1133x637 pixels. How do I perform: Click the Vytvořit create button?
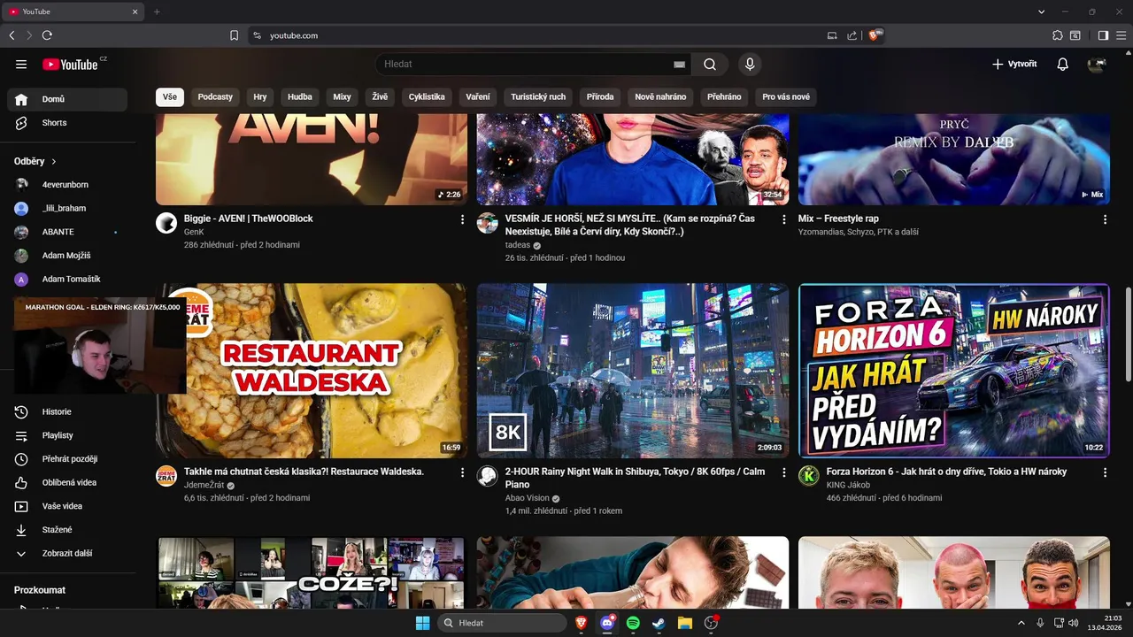1014,64
